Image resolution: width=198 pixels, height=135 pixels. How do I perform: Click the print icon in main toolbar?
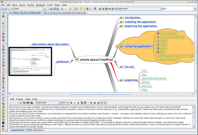click(9, 9)
